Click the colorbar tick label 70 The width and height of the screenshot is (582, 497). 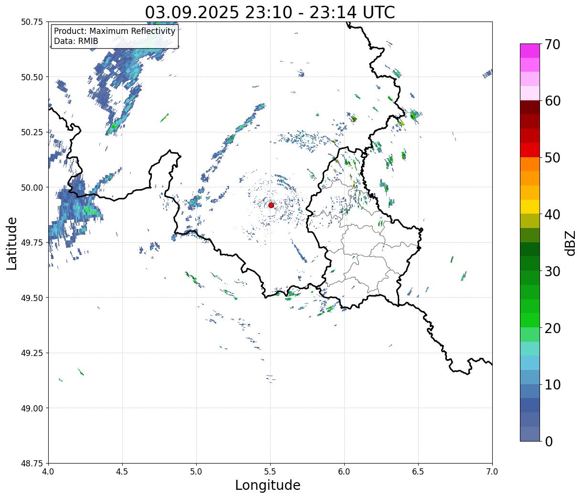[x=553, y=44]
